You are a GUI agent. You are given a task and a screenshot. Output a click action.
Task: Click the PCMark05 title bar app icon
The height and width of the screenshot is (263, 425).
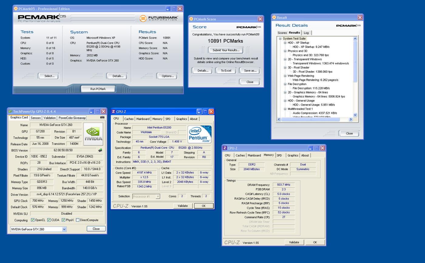[x=16, y=9]
